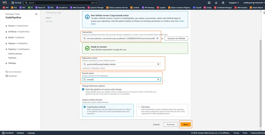The height and width of the screenshot is (135, 265).
Task: Click Cancel to abort pipeline creation
Action: tap(156, 125)
